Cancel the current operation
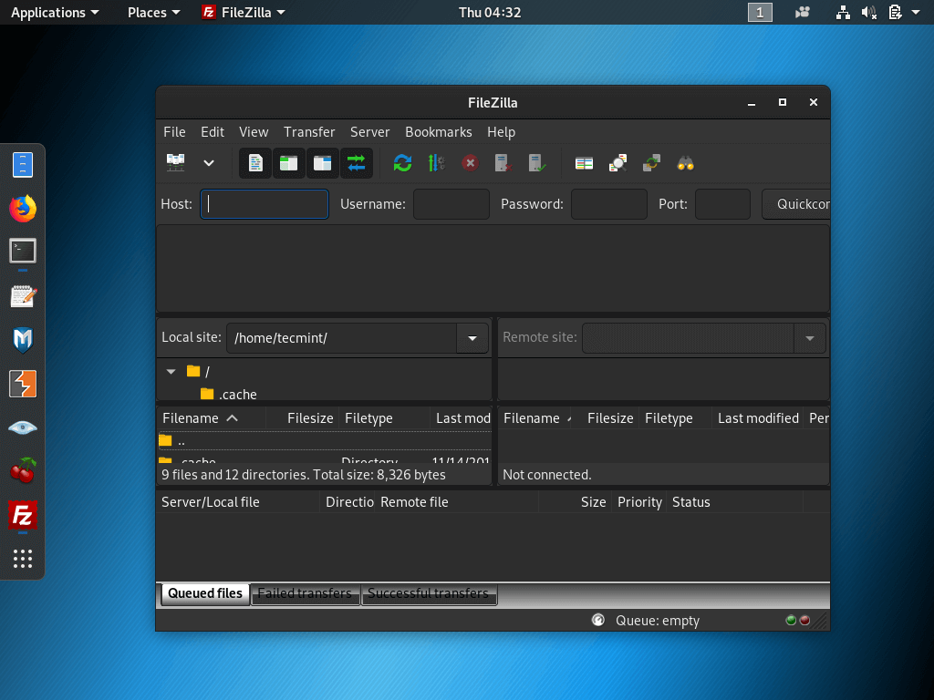This screenshot has height=700, width=934. coord(469,162)
